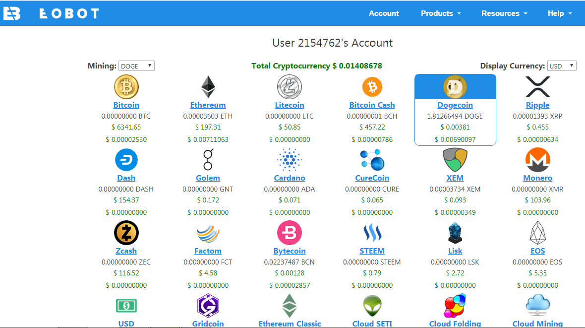Screen dimensions: 585x328
Task: Click the Cardano dotted icon
Action: tap(289, 159)
